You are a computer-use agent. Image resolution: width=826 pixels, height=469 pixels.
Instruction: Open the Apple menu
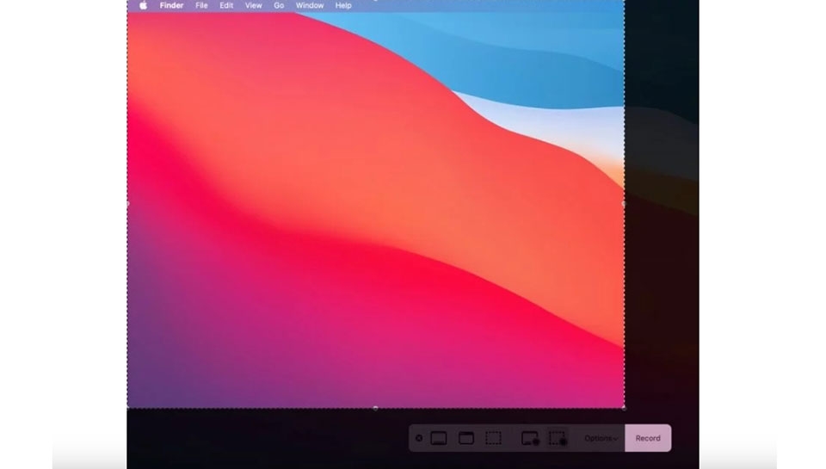(144, 5)
